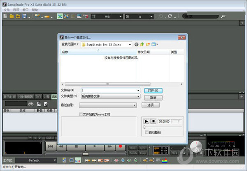Image resolution: width=247 pixels, height=171 pixels.
Task: Open the 文件类型 dropdown list
Action: (x=138, y=96)
